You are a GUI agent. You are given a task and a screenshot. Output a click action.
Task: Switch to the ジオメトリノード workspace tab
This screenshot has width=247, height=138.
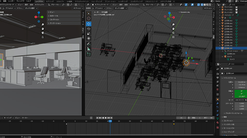[151, 2]
